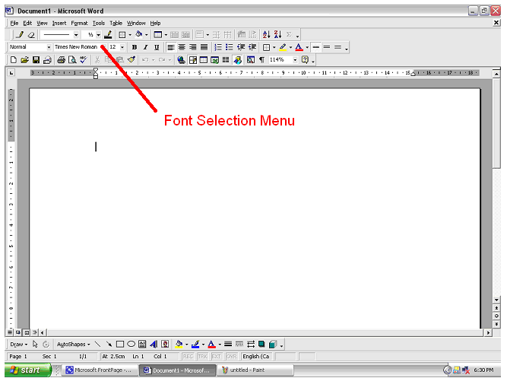
Task: Open the Format menu
Action: coord(79,24)
